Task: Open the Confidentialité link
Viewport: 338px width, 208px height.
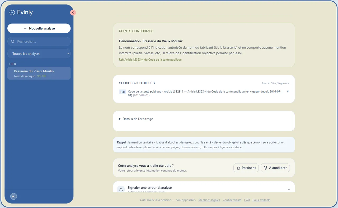Action: point(232,200)
